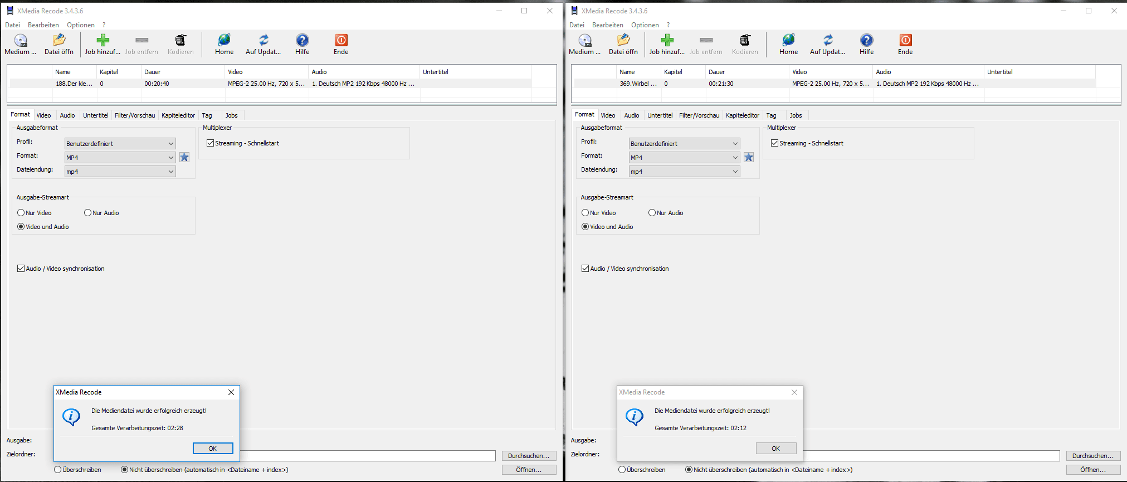Open Datei menu in left window
Viewport: 1127px width, 482px height.
point(12,25)
